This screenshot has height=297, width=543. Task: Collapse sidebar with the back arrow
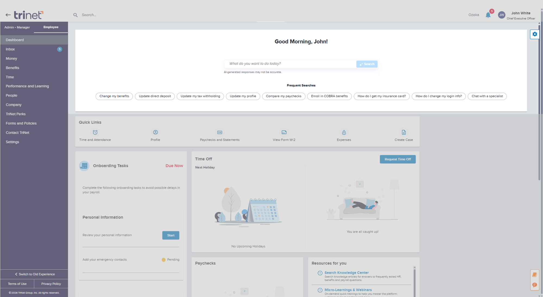point(8,15)
